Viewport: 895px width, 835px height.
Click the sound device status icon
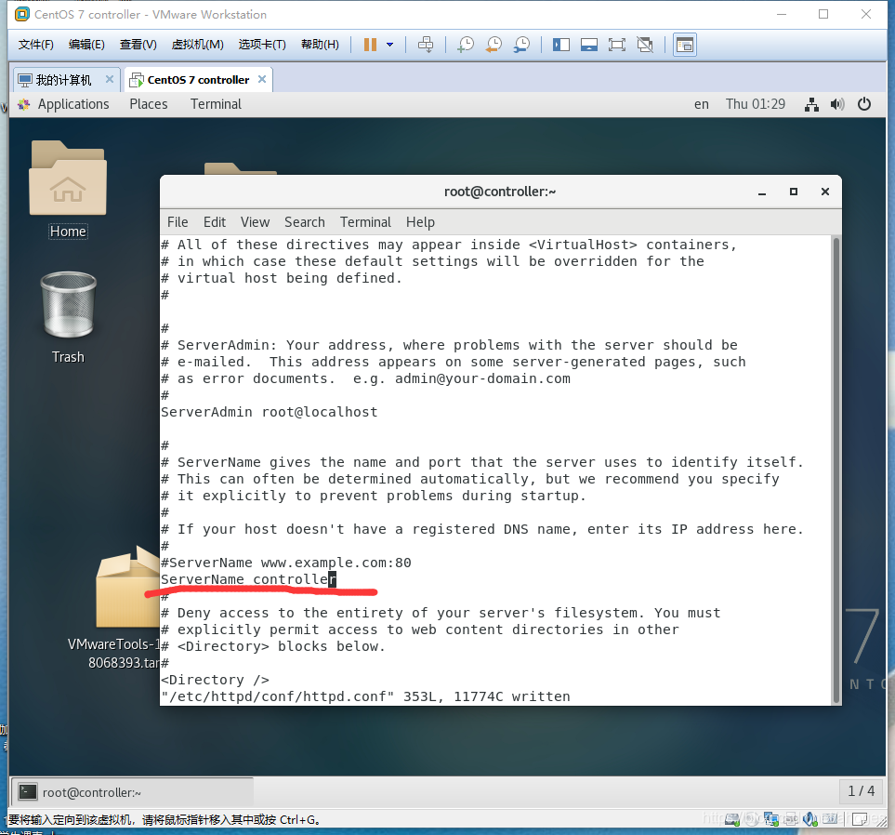(809, 819)
